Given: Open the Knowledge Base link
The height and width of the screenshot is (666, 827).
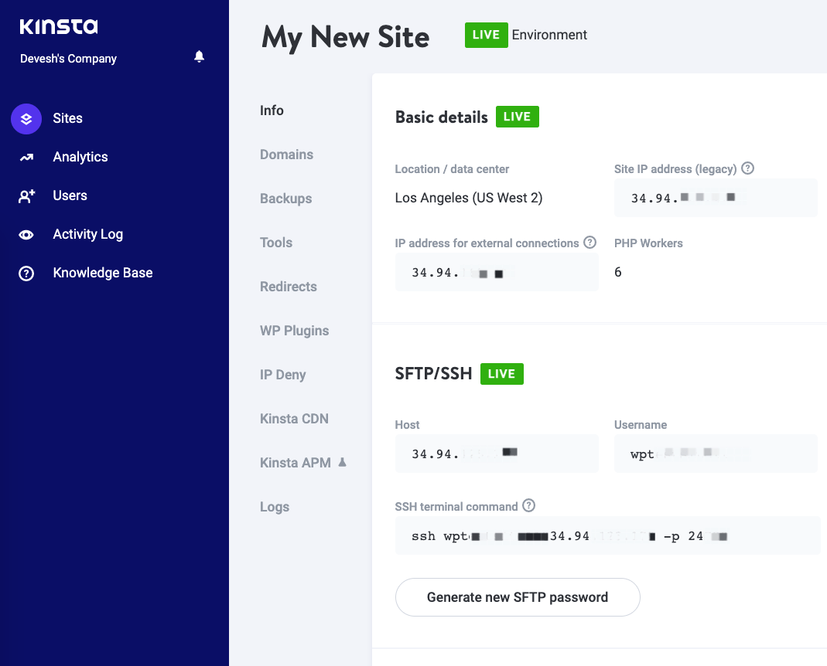Looking at the screenshot, I should pyautogui.click(x=103, y=273).
